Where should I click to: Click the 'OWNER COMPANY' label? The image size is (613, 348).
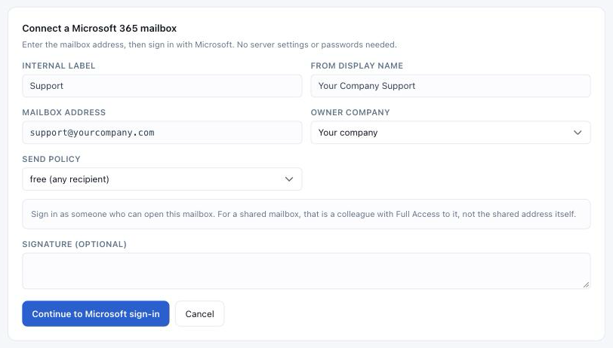click(x=350, y=112)
